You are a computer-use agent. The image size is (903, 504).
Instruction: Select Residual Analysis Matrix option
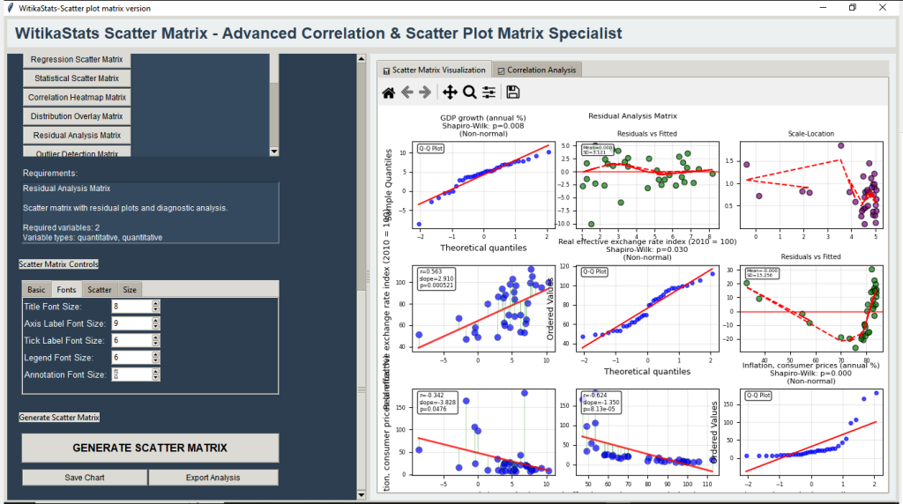[x=77, y=135]
